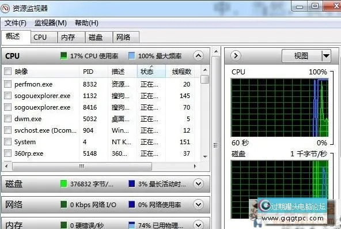Click thread count 151 of System
The width and height of the screenshot is (341, 229).
point(185,142)
